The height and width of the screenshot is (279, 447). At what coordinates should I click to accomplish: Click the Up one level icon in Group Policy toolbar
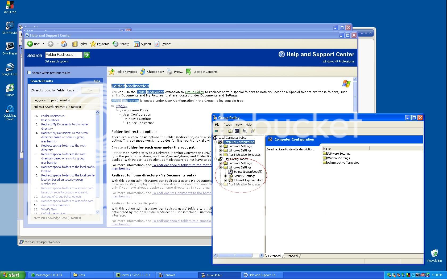230,131
